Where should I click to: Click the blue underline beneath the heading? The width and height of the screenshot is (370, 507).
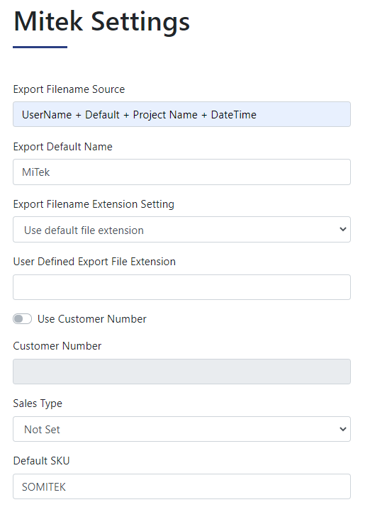[40, 47]
